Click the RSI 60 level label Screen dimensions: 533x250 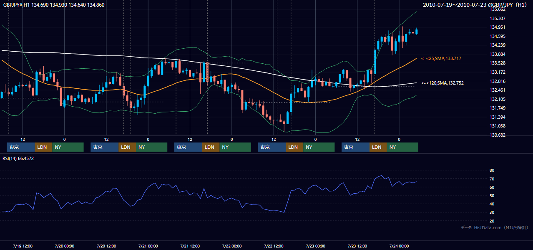point(492,187)
